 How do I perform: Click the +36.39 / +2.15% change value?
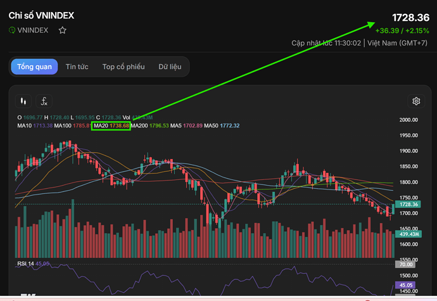402,30
